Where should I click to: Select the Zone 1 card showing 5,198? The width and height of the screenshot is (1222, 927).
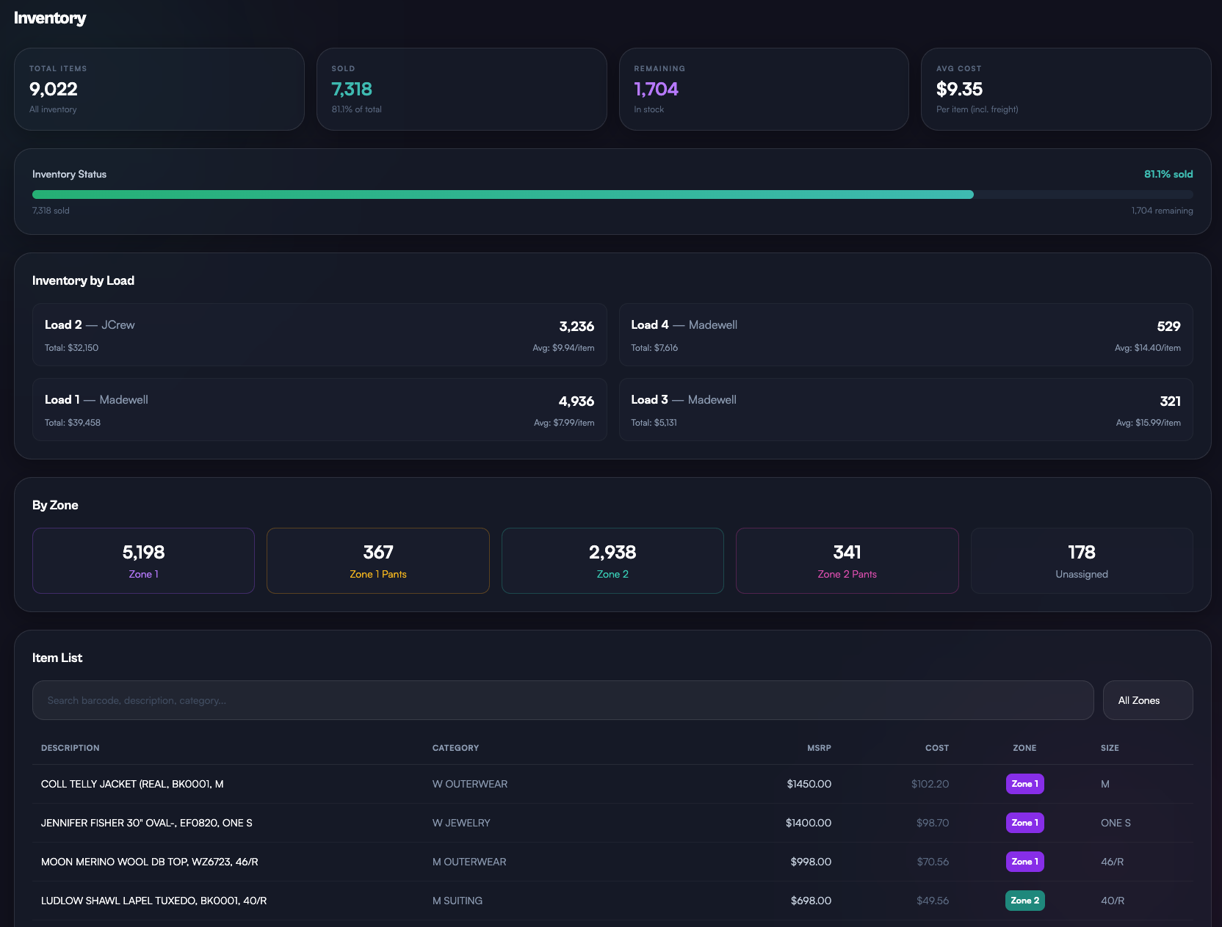click(142, 560)
